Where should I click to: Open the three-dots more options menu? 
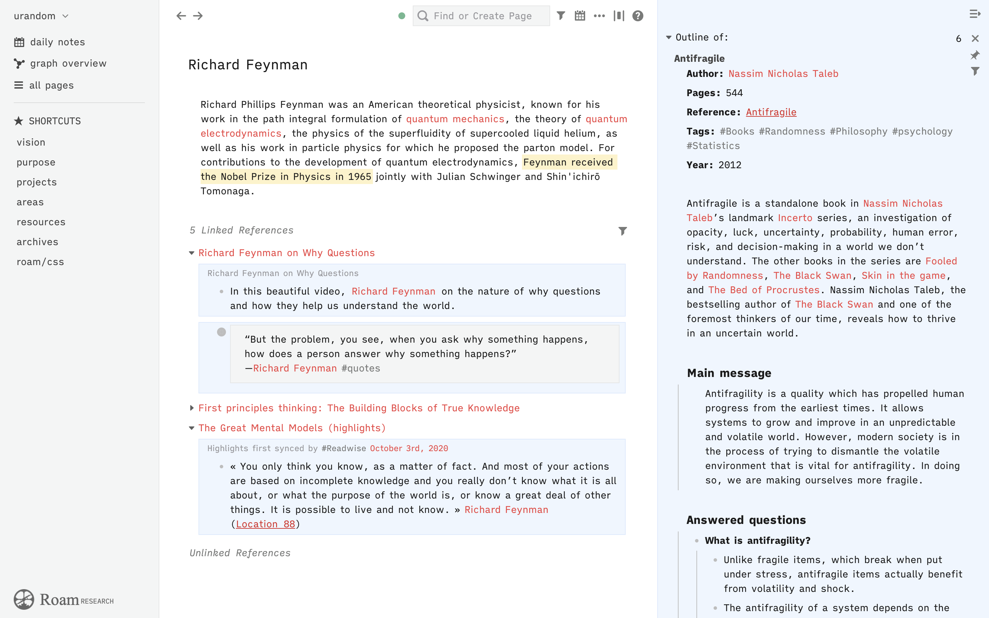(x=599, y=16)
